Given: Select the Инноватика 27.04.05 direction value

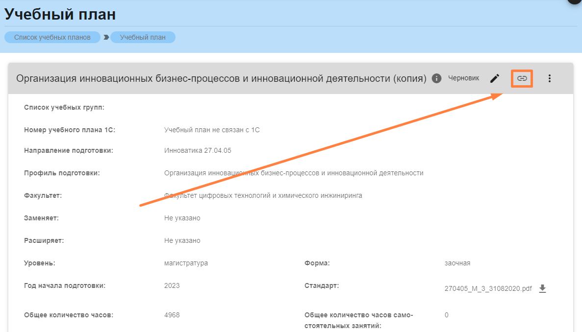Looking at the screenshot, I should pos(198,150).
